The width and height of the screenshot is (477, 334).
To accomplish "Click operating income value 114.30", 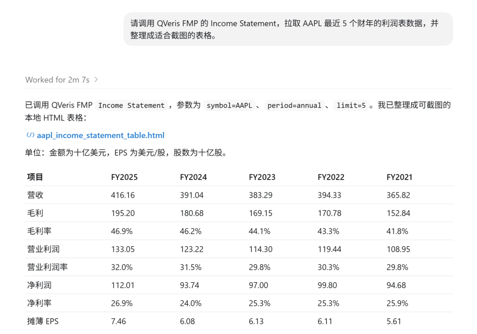I will [x=261, y=249].
